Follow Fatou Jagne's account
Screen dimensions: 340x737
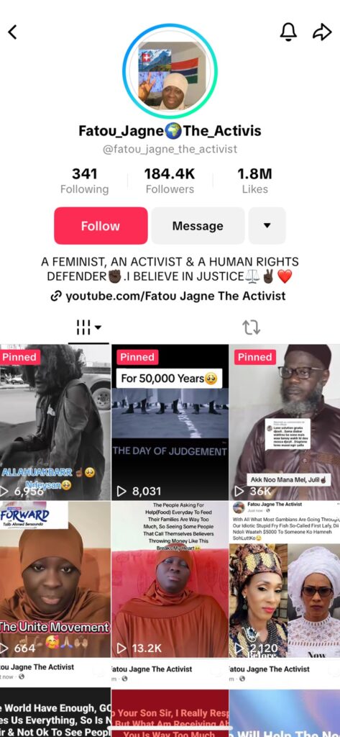(101, 225)
